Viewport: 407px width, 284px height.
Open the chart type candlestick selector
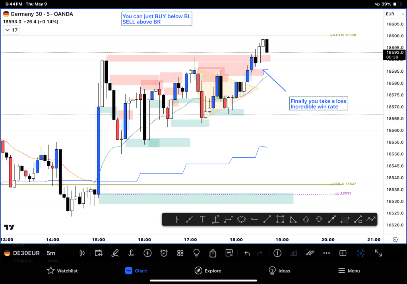click(x=83, y=253)
